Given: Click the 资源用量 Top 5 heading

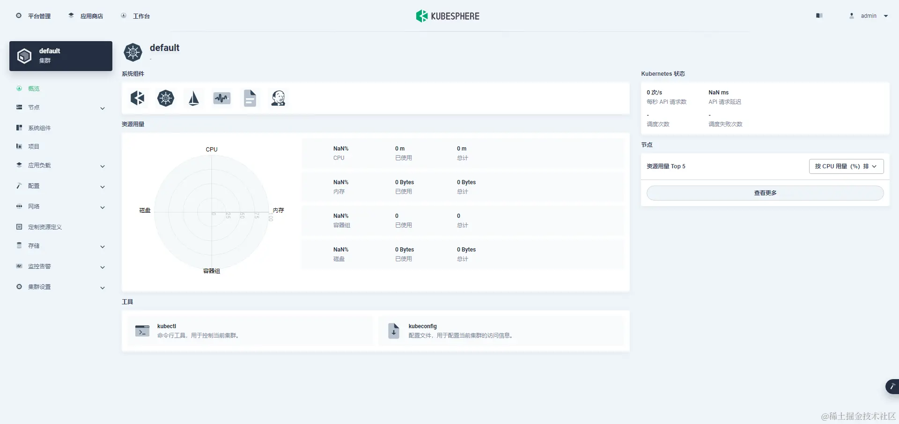Looking at the screenshot, I should [666, 166].
